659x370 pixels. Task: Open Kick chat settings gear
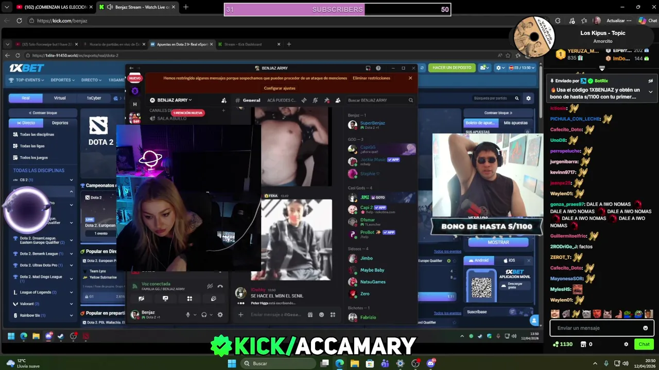click(x=626, y=344)
